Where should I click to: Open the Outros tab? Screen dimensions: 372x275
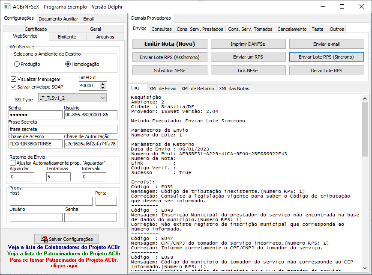pos(337,29)
